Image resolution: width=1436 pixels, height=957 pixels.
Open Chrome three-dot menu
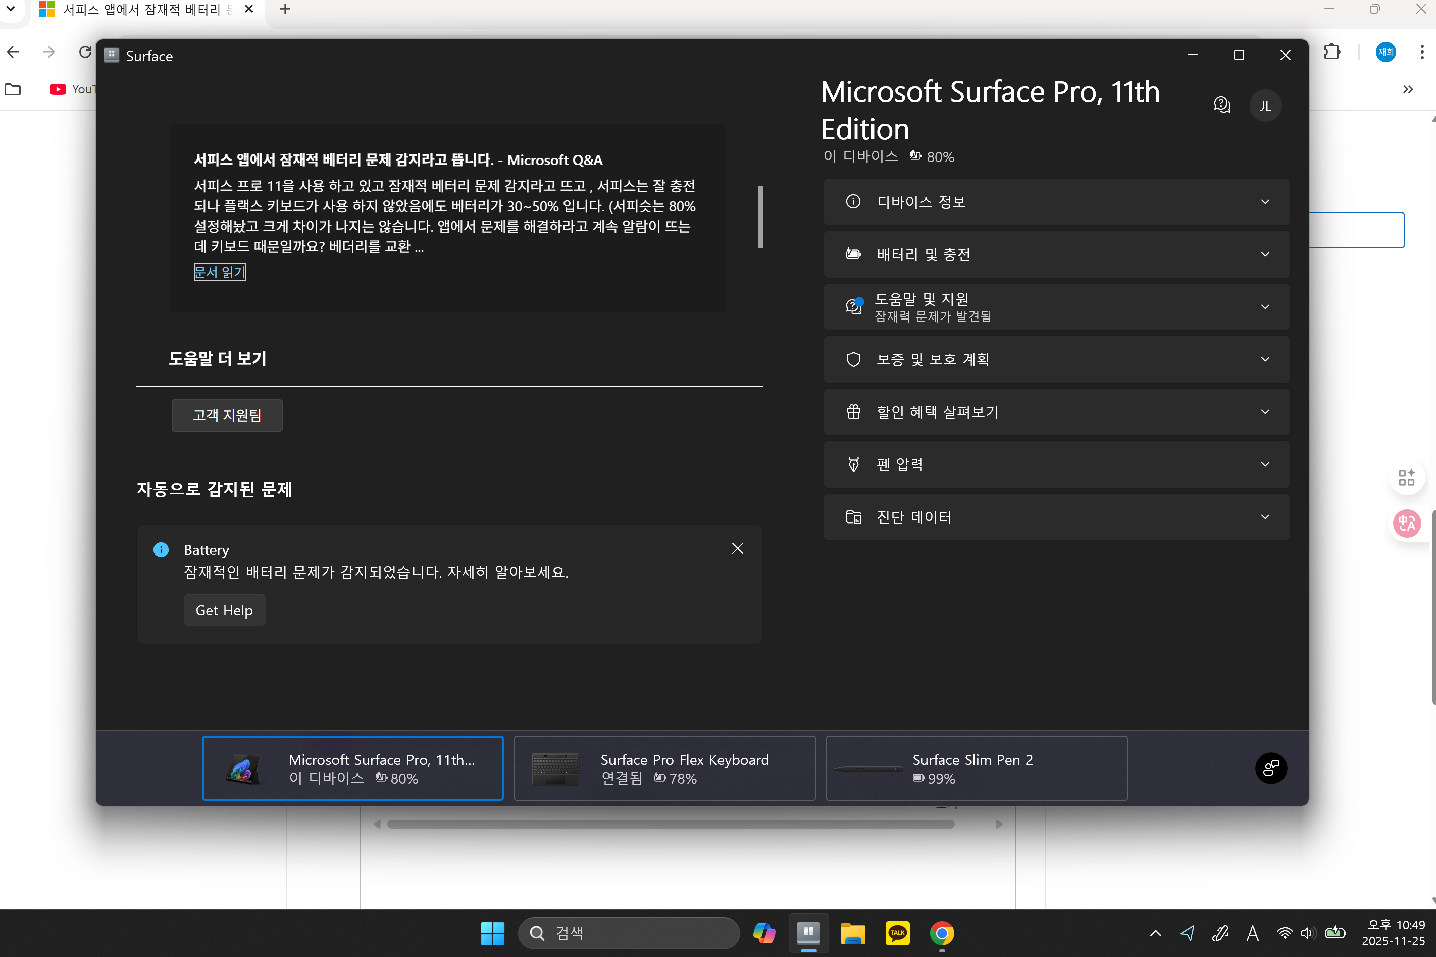click(1422, 52)
